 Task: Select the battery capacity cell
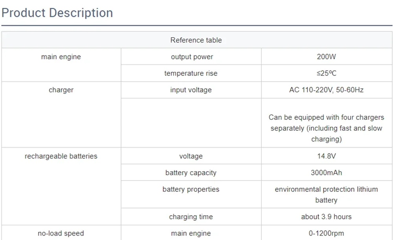click(x=191, y=173)
